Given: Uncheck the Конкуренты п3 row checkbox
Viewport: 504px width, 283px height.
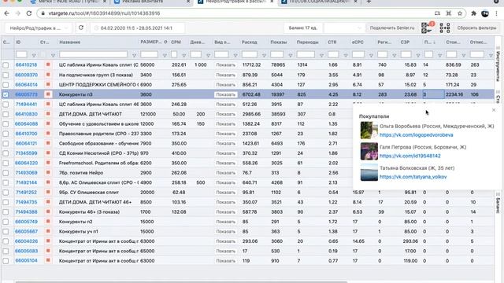Looking at the screenshot, I should point(6,94).
